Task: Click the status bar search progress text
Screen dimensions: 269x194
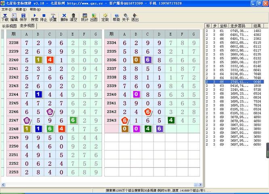Action: 158,191
